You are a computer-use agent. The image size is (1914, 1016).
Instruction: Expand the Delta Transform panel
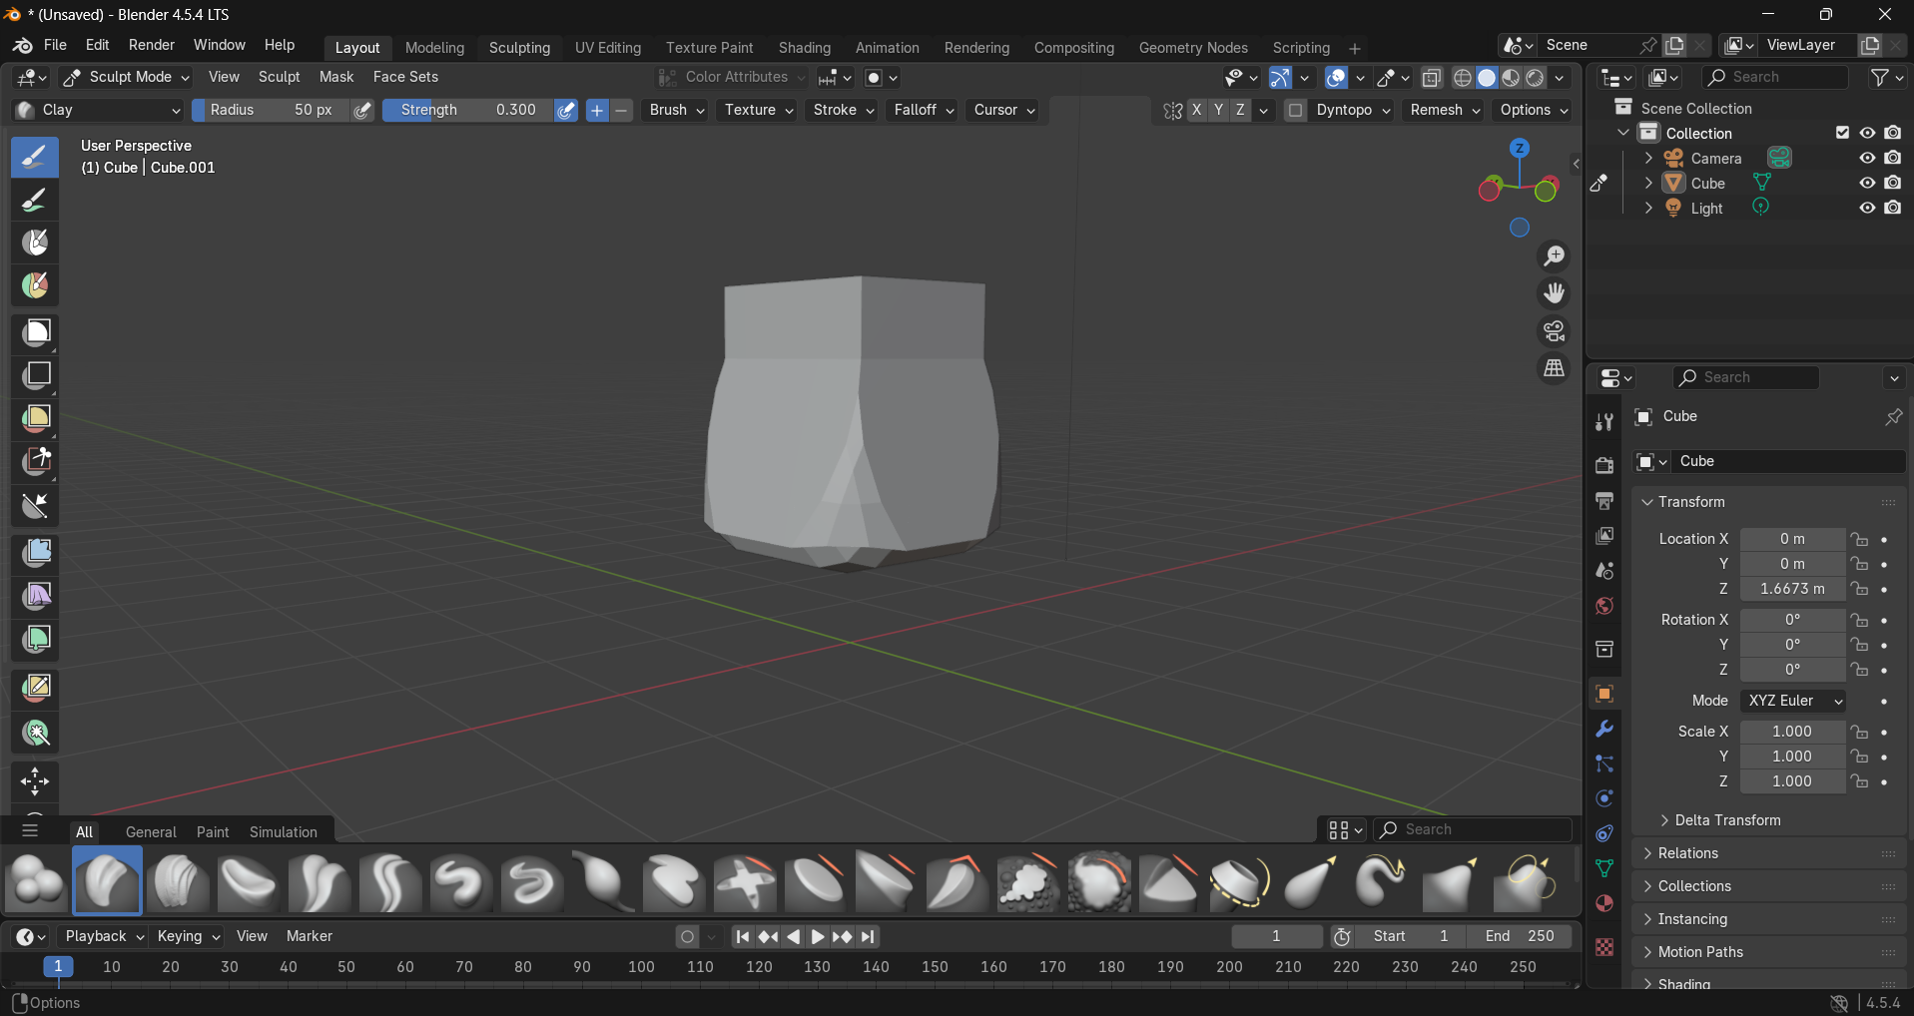click(1726, 820)
